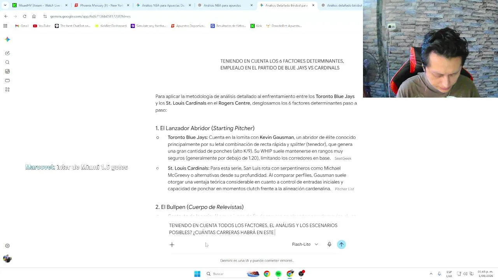Open Spotify from the taskbar

coord(278,274)
